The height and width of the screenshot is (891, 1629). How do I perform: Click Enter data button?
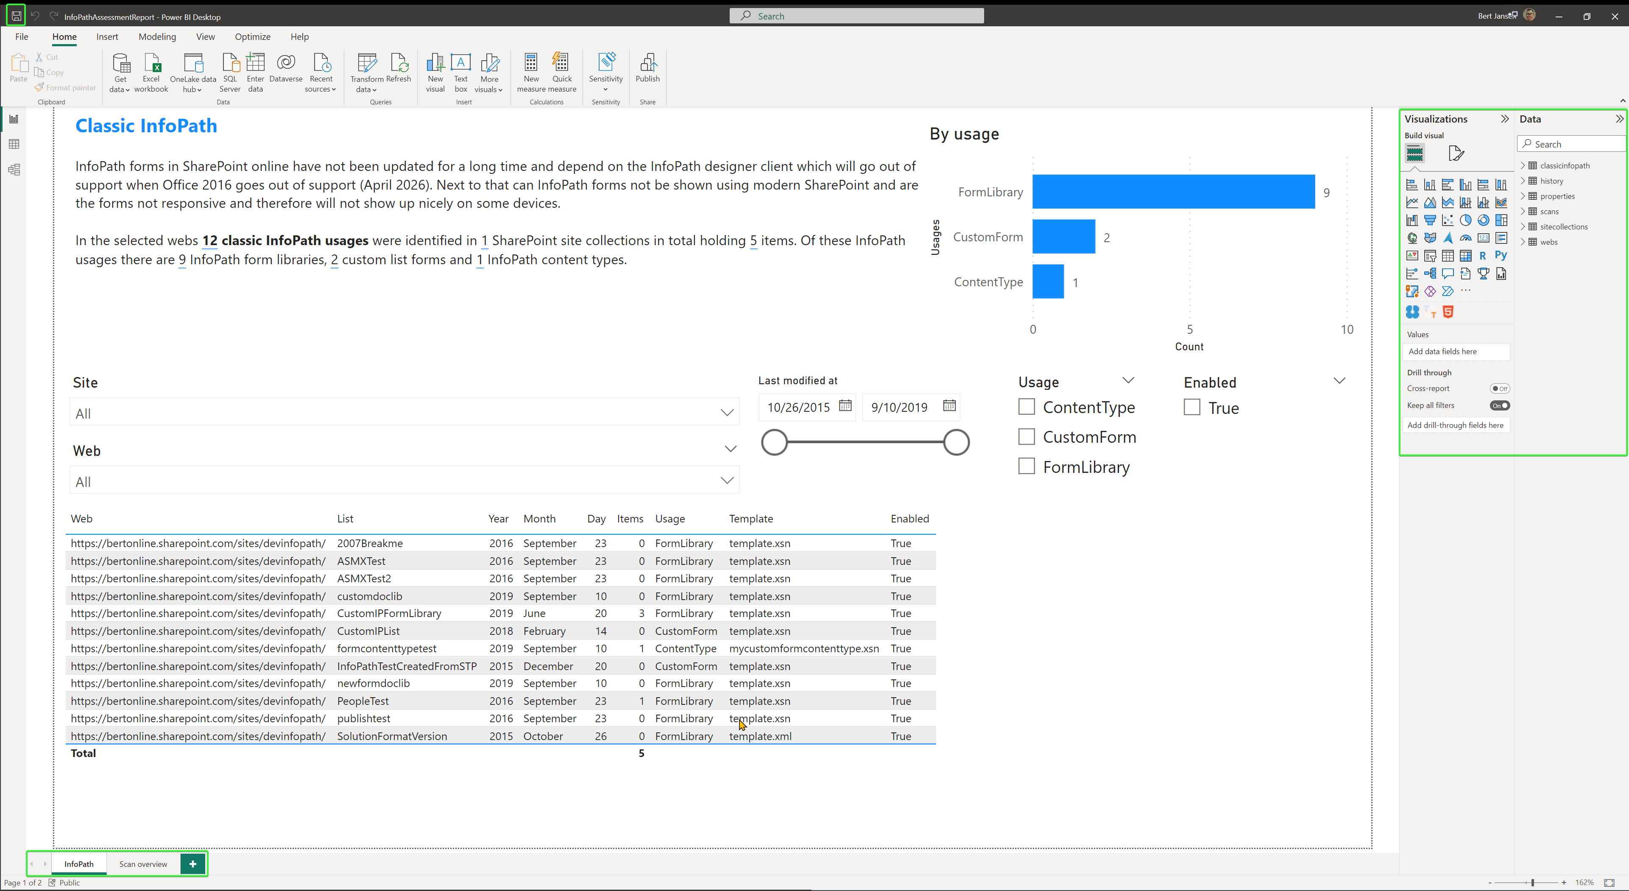click(255, 72)
